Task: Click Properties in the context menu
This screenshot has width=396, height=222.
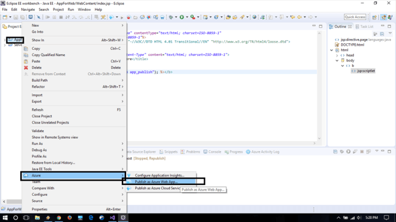Action: (73, 209)
